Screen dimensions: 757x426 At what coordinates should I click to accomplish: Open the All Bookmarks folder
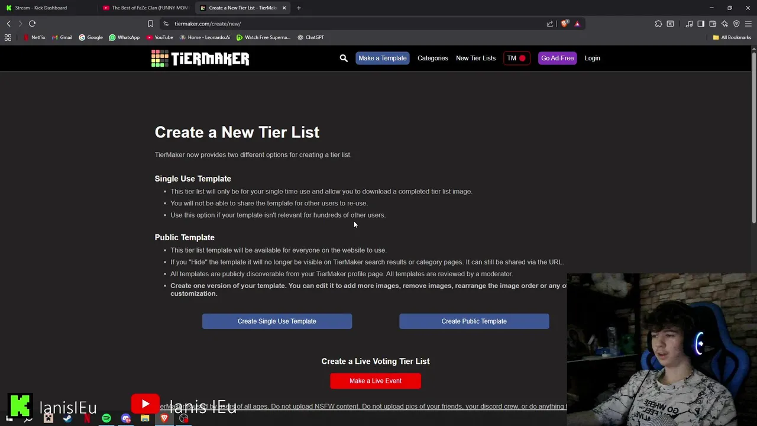pos(732,37)
